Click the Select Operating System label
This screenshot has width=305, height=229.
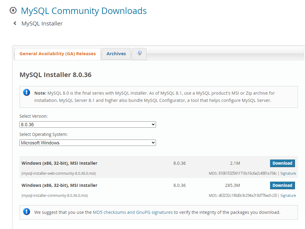pyautogui.click(x=43, y=135)
